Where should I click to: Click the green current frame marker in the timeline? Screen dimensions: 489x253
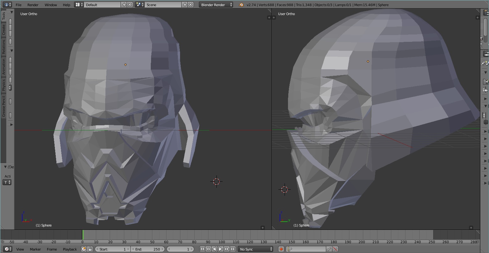pos(83,235)
